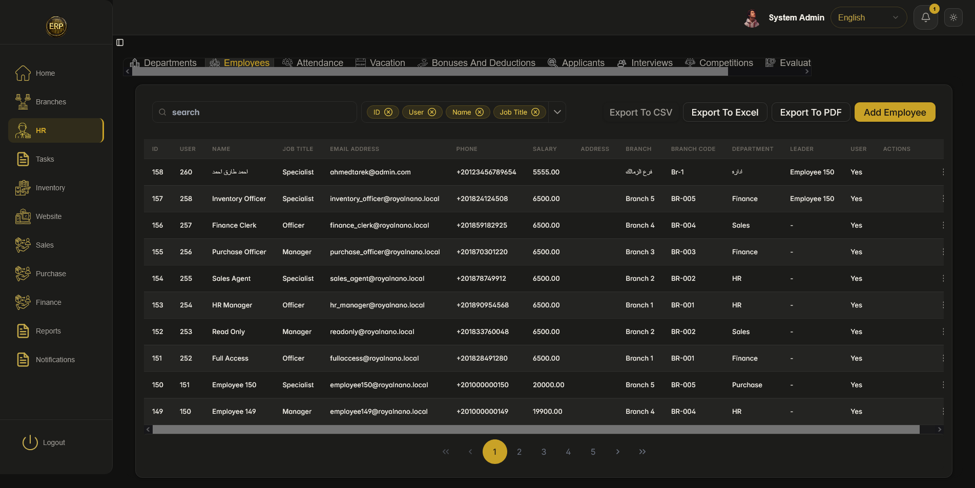Image resolution: width=975 pixels, height=488 pixels.
Task: Open actions menu for HR Manager row
Action: coord(943,305)
